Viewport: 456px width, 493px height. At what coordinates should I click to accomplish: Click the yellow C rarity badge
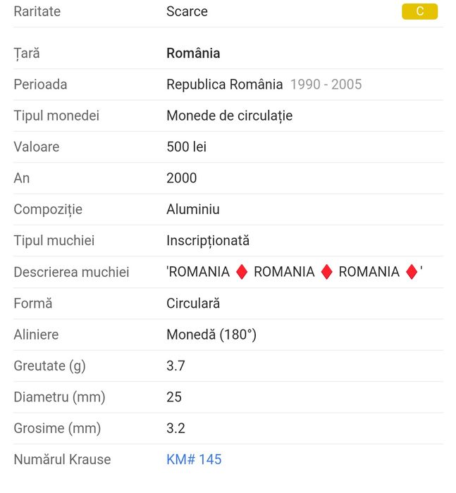[x=419, y=11]
